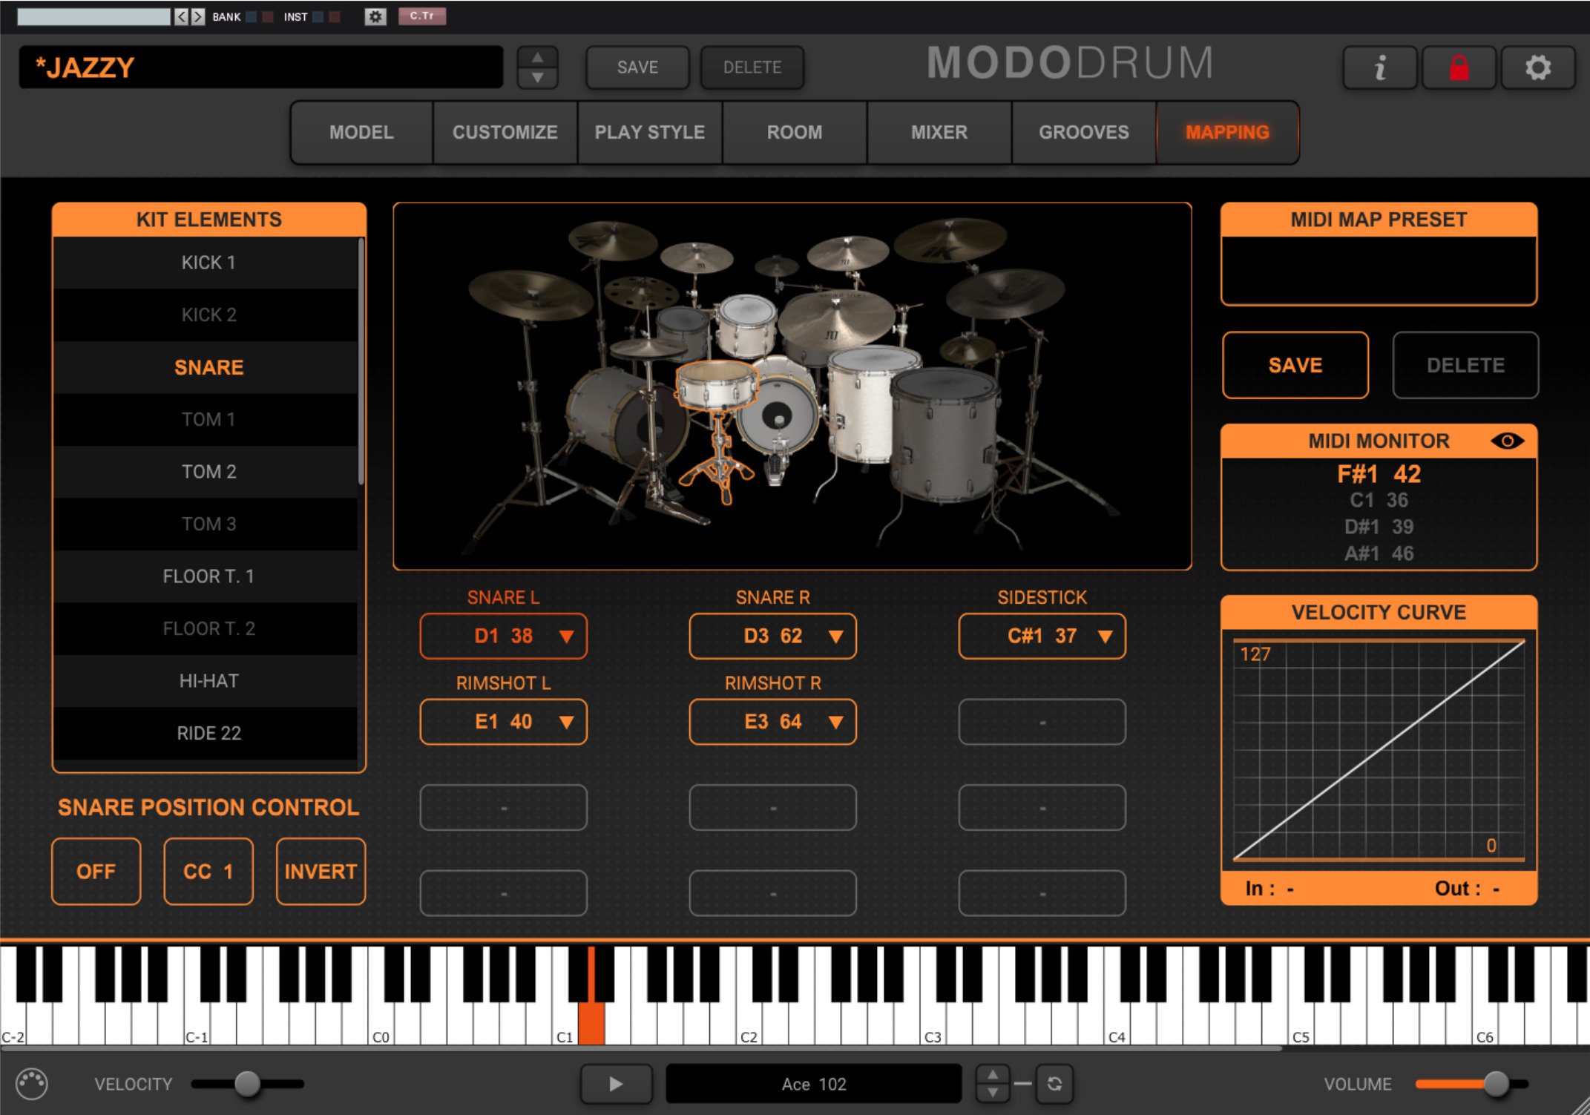1590x1115 pixels.
Task: Save the JAZZY kit preset
Action: click(637, 68)
